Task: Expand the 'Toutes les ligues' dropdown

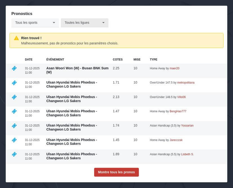Action: 85,23
